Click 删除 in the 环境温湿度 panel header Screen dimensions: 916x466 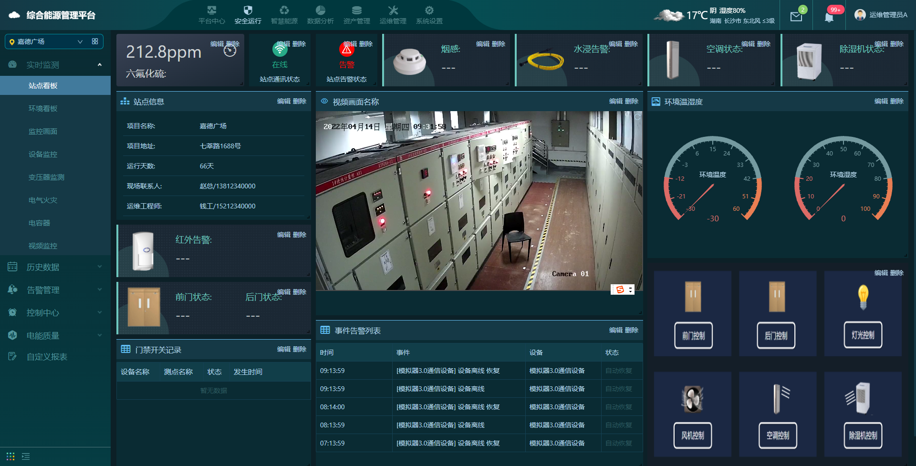click(896, 101)
